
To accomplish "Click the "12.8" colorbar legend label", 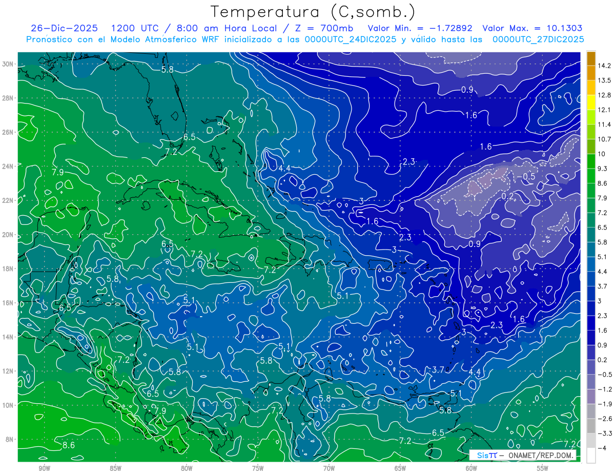I will coord(605,95).
